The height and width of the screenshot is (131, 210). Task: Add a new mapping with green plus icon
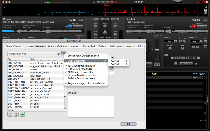(22, 114)
